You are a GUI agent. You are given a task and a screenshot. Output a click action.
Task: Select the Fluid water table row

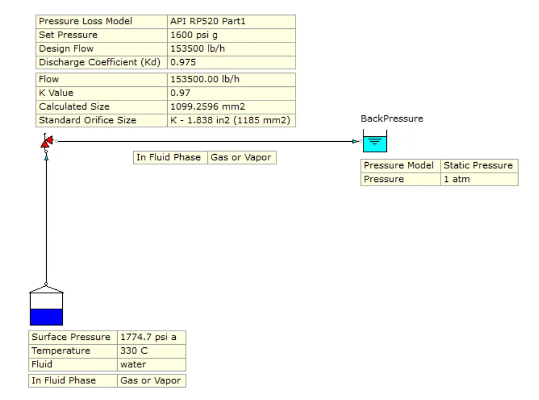(107, 365)
